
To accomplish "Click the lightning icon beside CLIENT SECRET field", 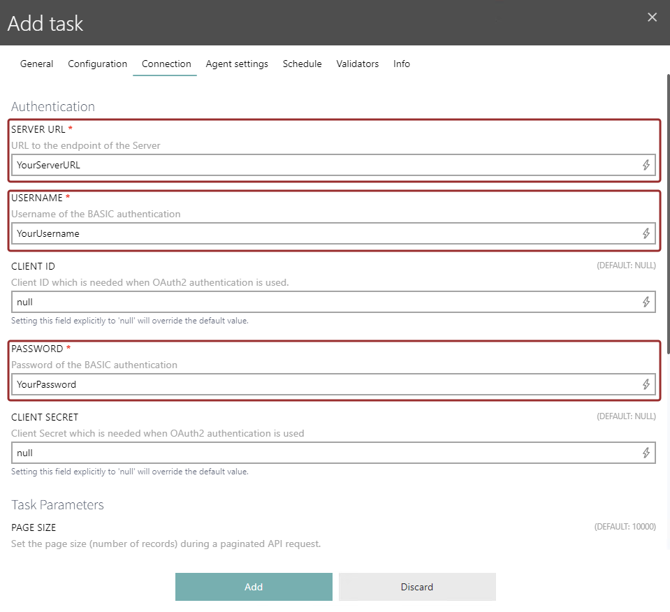I will 646,453.
